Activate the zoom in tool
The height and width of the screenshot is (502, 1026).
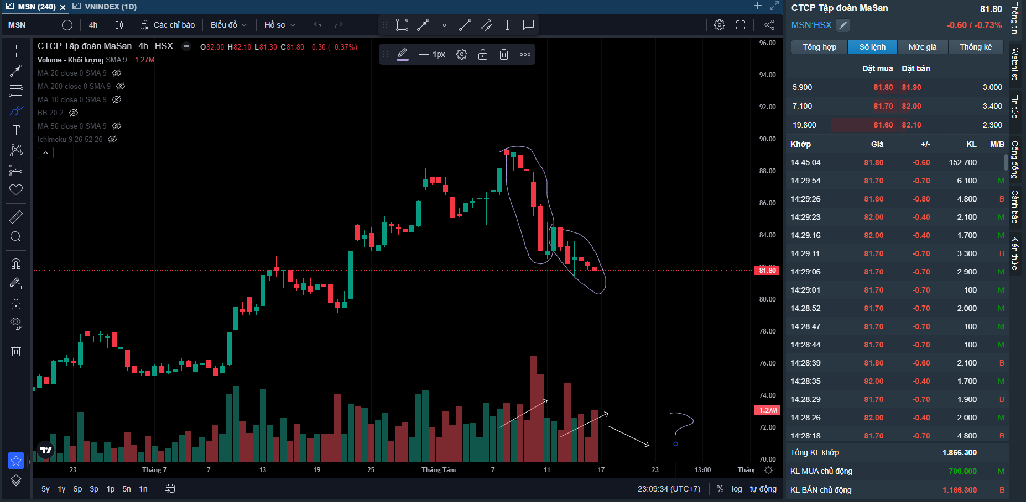tap(16, 237)
